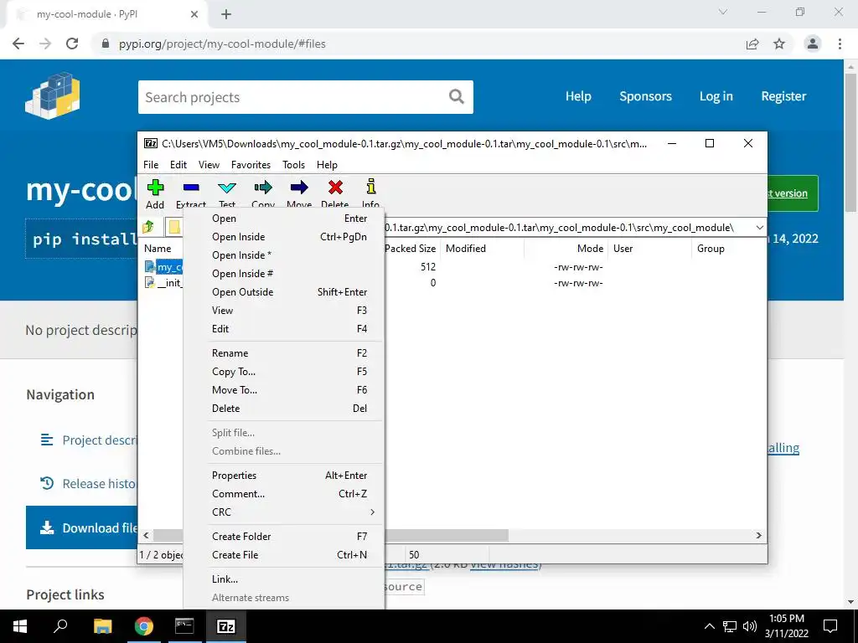Open File Explorer from the taskbar
This screenshot has width=858, height=643.
coord(103,626)
